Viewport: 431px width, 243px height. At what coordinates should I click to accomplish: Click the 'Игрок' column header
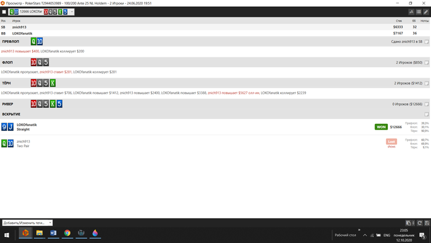(x=16, y=21)
